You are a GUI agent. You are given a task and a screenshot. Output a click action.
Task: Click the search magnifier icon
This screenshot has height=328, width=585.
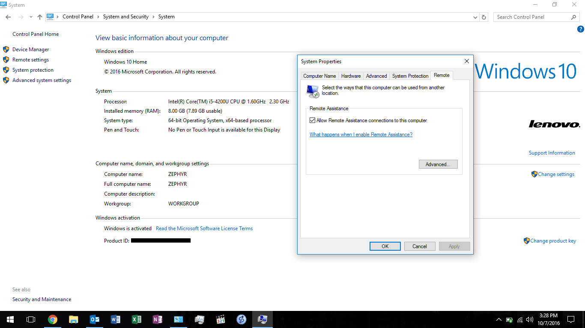click(574, 17)
